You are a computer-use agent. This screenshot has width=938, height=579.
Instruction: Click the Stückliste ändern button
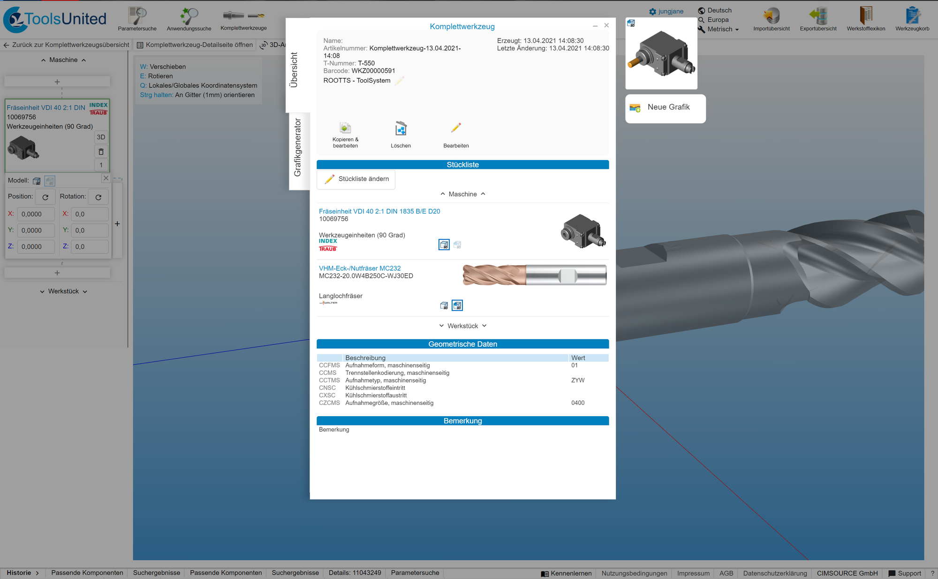[x=356, y=179]
